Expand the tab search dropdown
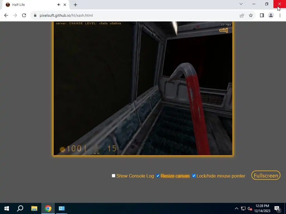286x214 pixels. (241, 4)
